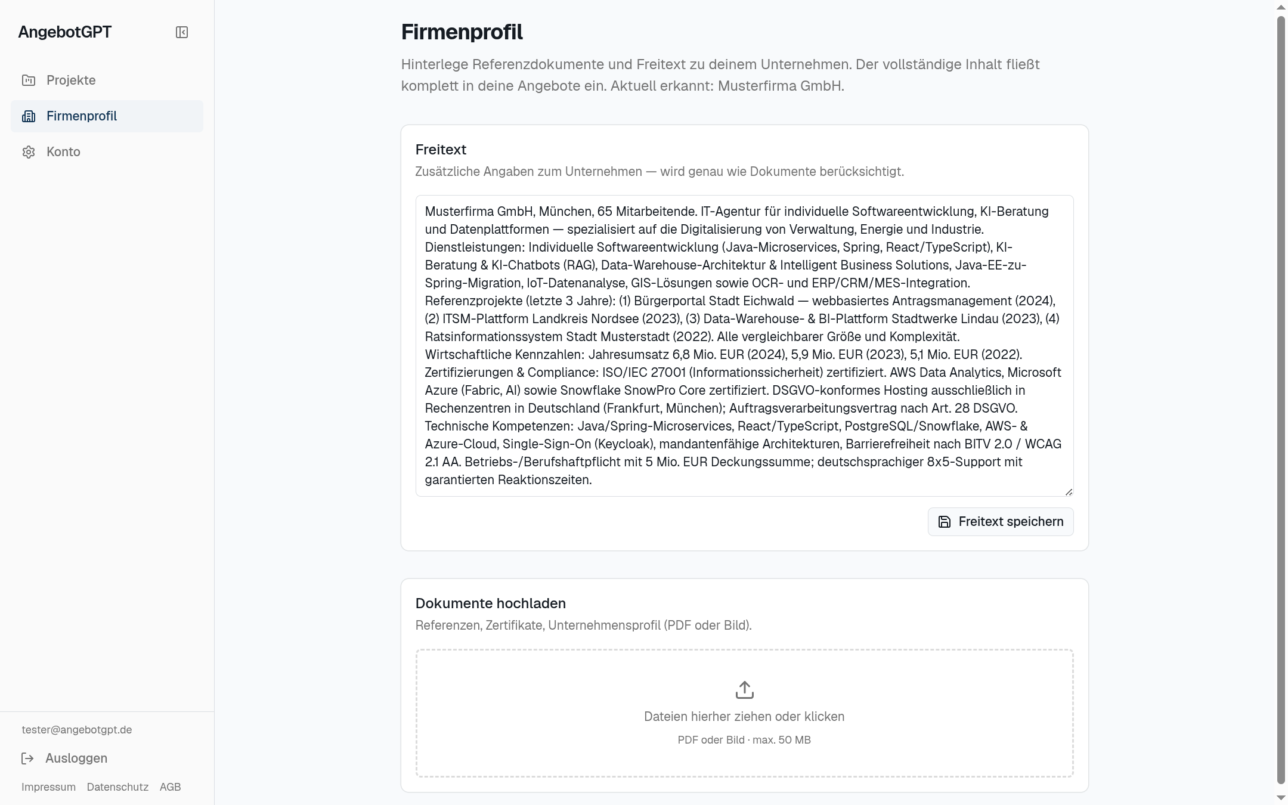1288x805 pixels.
Task: Click inside the Freitext text area
Action: tap(744, 346)
